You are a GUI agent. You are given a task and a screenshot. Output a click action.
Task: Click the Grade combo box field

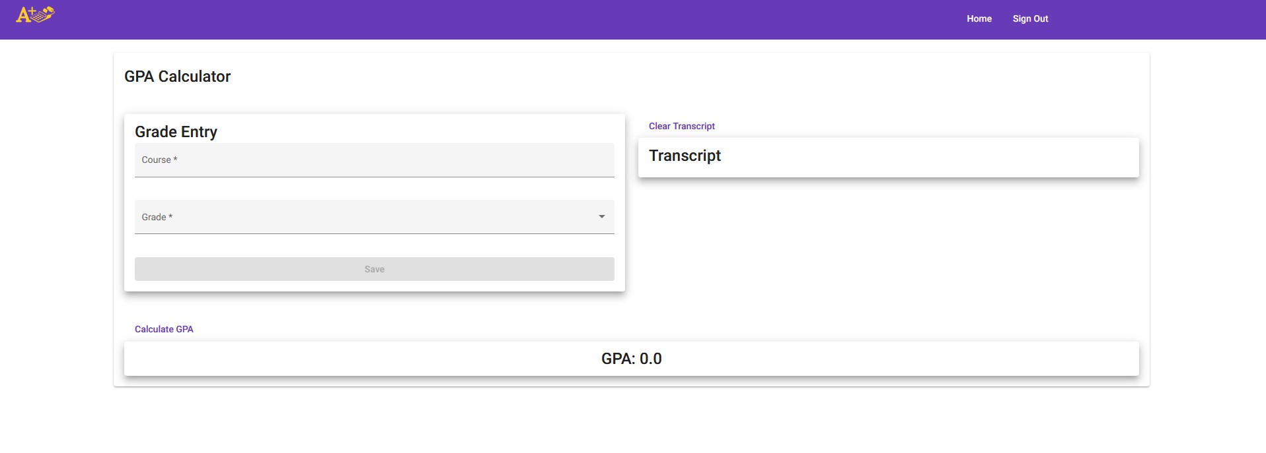point(374,216)
